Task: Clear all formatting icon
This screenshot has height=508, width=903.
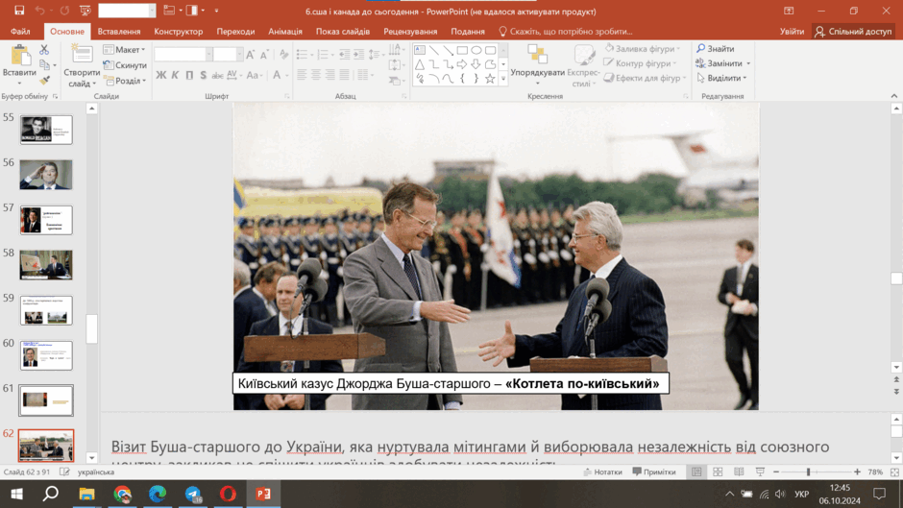Action: tap(284, 55)
